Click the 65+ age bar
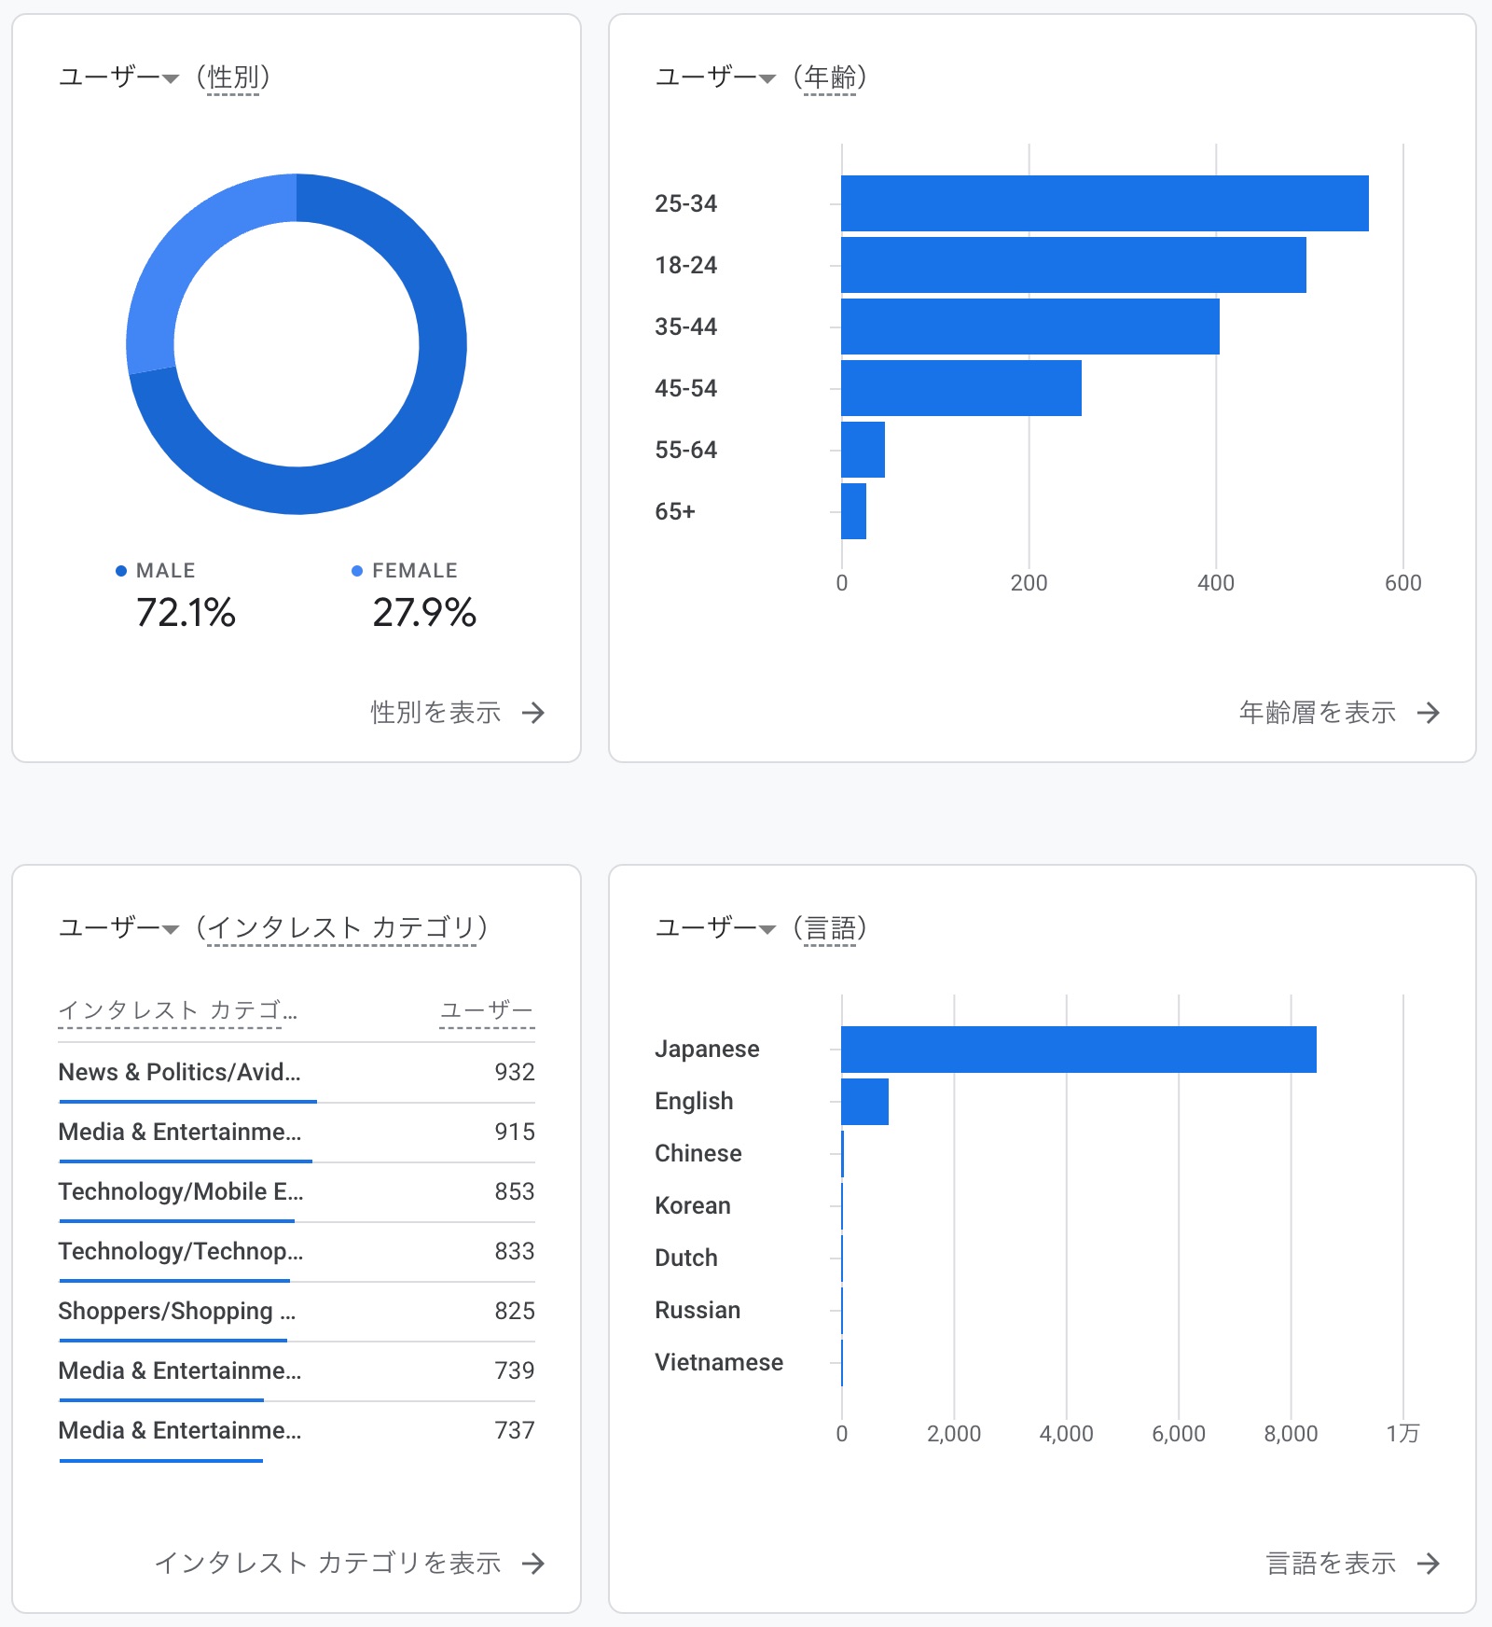The image size is (1492, 1627). (853, 511)
